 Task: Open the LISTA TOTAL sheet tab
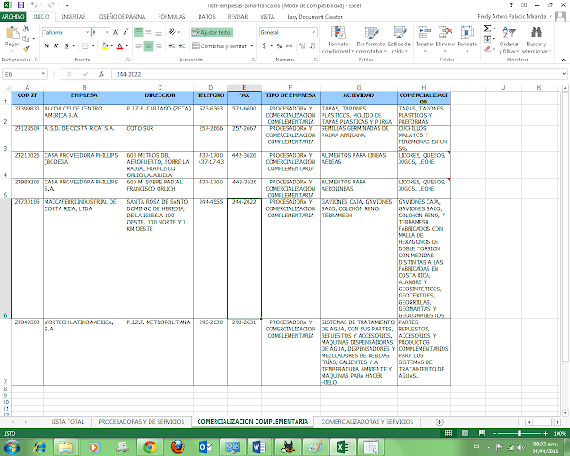point(68,422)
